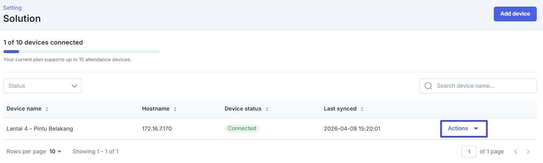Sort by Last synced column icon
The image size is (543, 163).
pyautogui.click(x=362, y=109)
